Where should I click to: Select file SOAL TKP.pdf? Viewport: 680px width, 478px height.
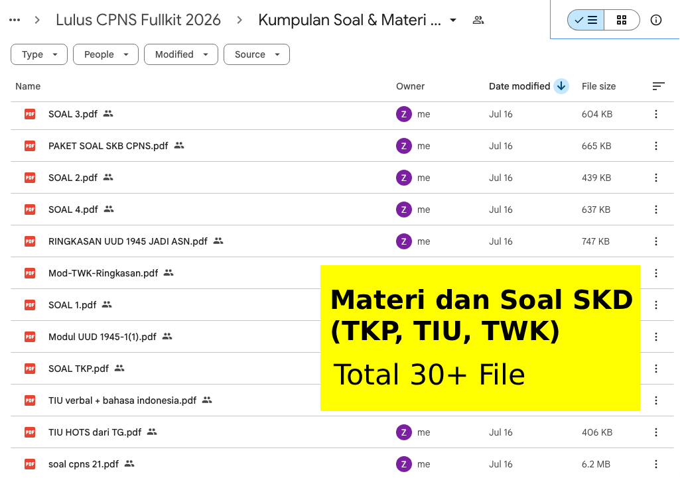click(78, 369)
